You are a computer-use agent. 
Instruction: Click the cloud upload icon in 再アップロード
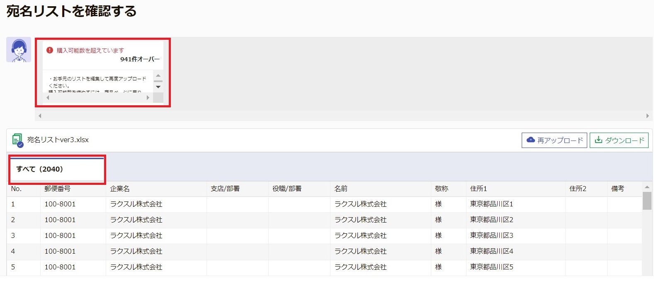(530, 140)
